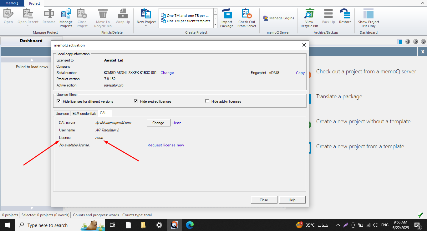Open File Explorer from the taskbar
The width and height of the screenshot is (427, 231).
[144, 225]
